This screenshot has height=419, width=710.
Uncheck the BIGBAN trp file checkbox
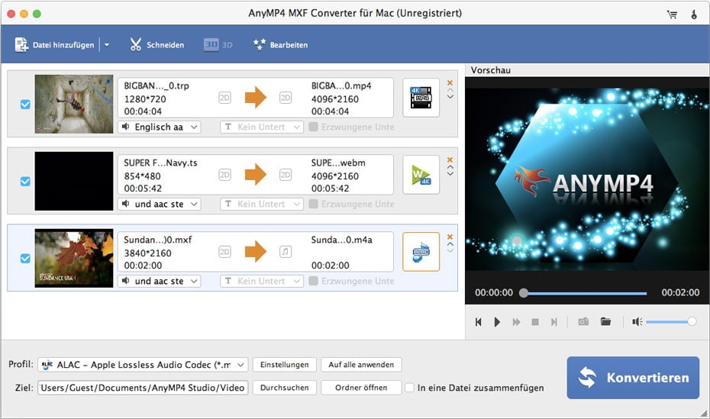[x=25, y=104]
